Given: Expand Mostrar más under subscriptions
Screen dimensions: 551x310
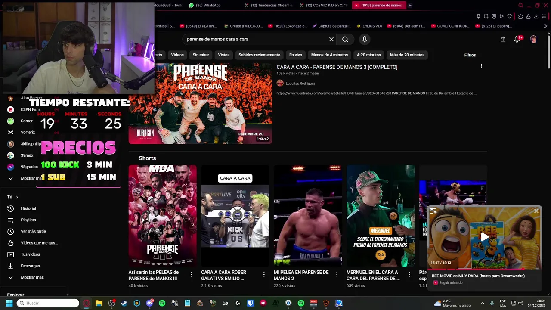Looking at the screenshot, I should pos(26,178).
